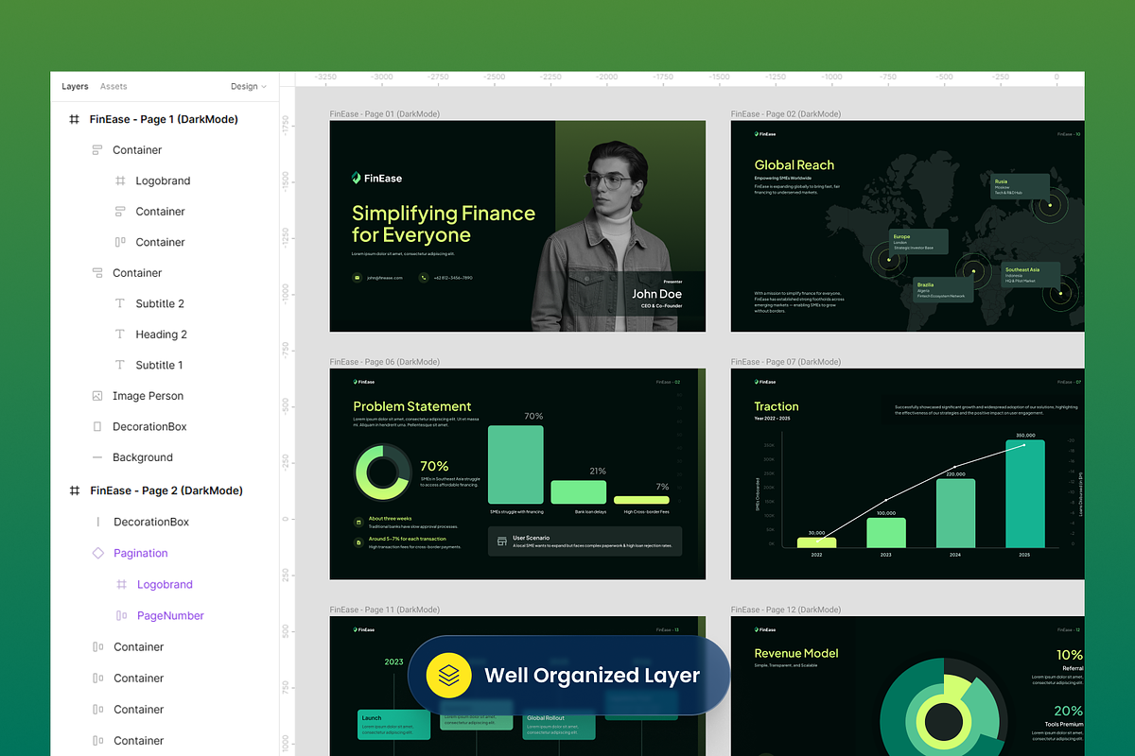Click the Global Reach slide title

point(794,164)
